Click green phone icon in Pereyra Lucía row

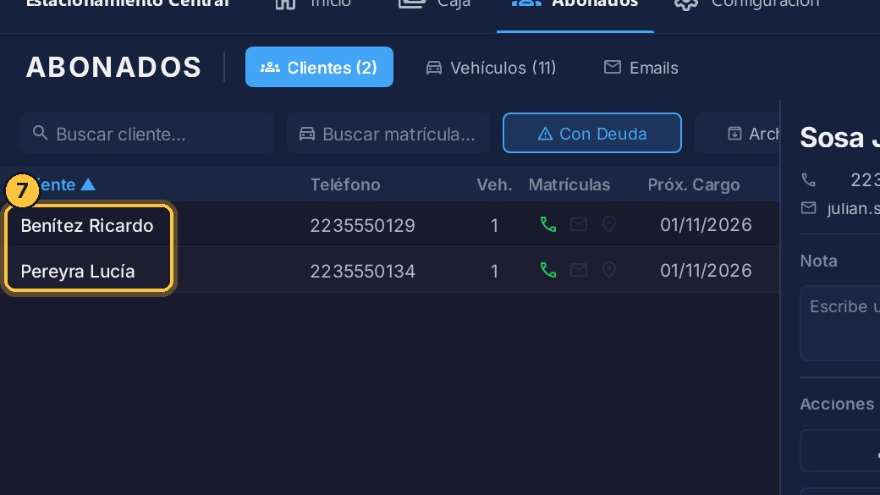point(547,270)
